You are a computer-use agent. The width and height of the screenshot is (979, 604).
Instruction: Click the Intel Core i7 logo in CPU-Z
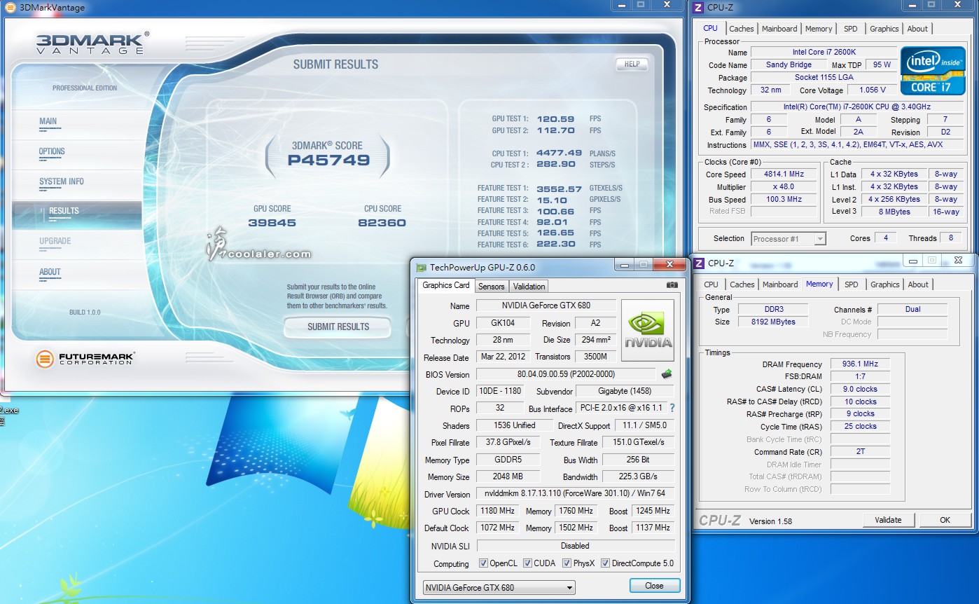[x=932, y=70]
